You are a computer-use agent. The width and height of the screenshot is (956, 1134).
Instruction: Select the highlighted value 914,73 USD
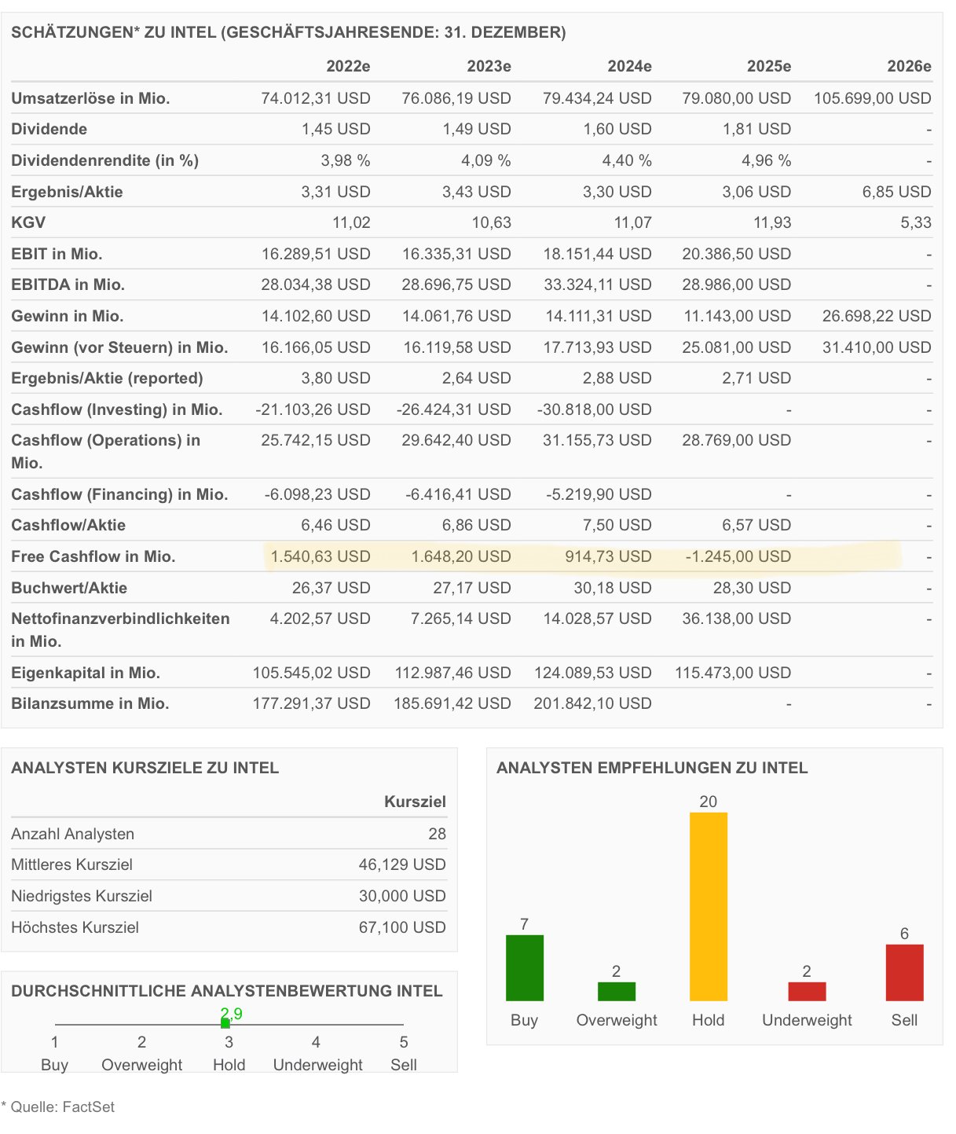pos(608,556)
